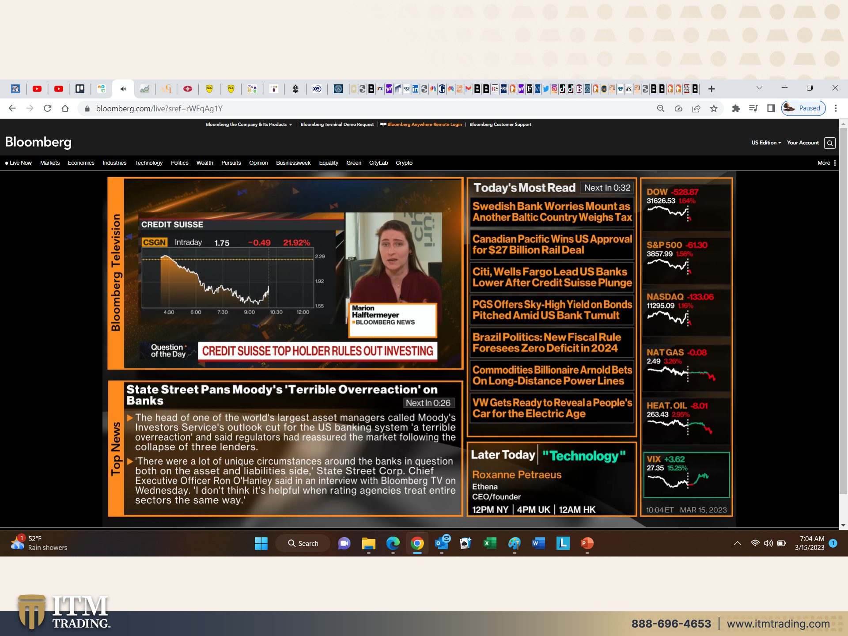Switch to the Trello tab
The image size is (848, 636).
80,89
